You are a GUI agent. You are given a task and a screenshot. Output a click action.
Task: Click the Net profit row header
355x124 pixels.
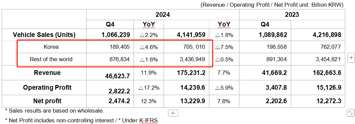coord(44,101)
